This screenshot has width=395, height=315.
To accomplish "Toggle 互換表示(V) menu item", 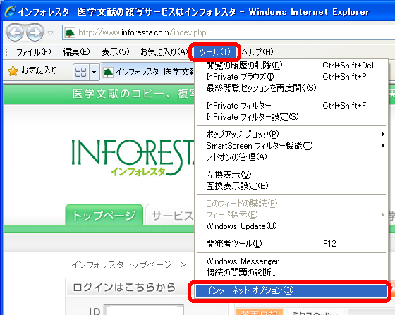I will [x=291, y=174].
